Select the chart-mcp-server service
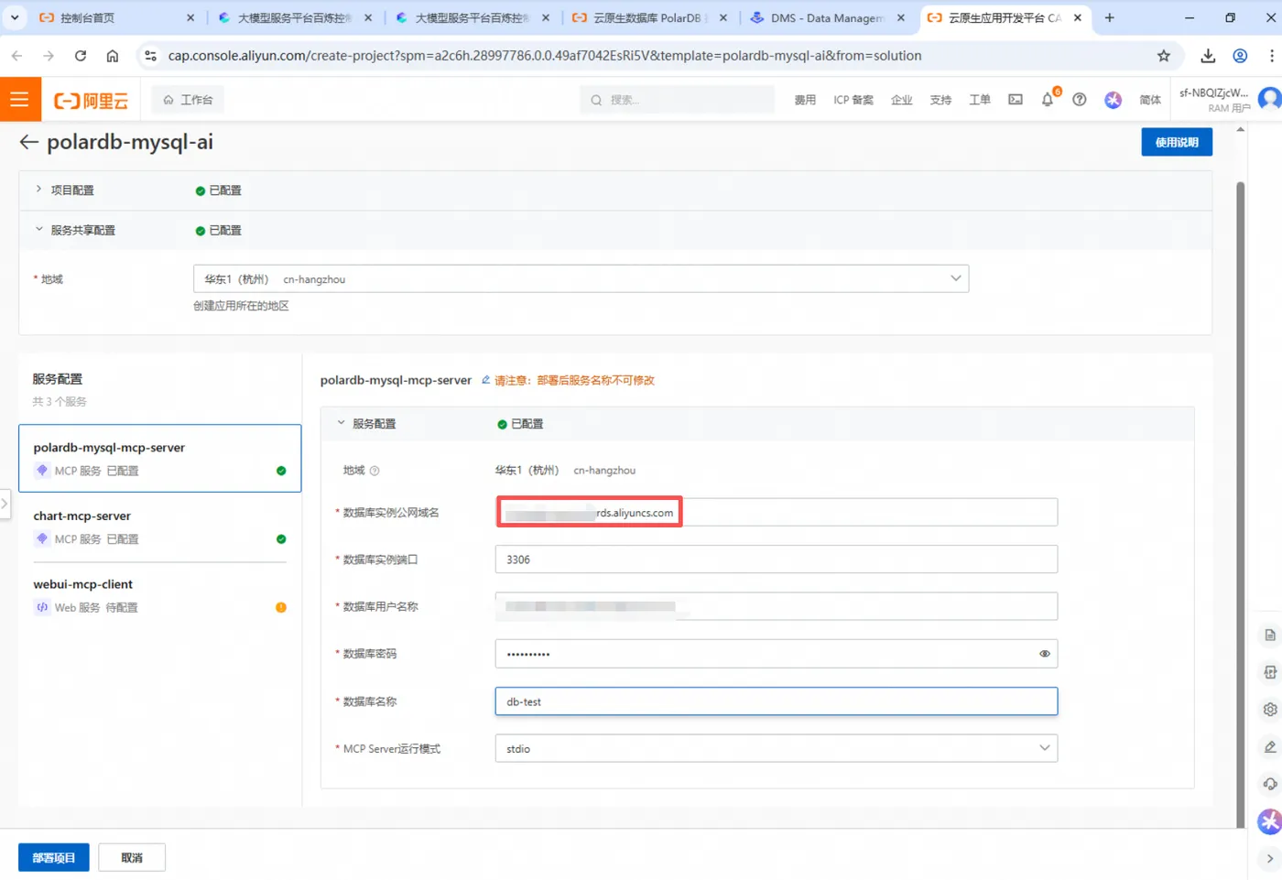Screen dimensions: 1282x880 click(x=160, y=527)
